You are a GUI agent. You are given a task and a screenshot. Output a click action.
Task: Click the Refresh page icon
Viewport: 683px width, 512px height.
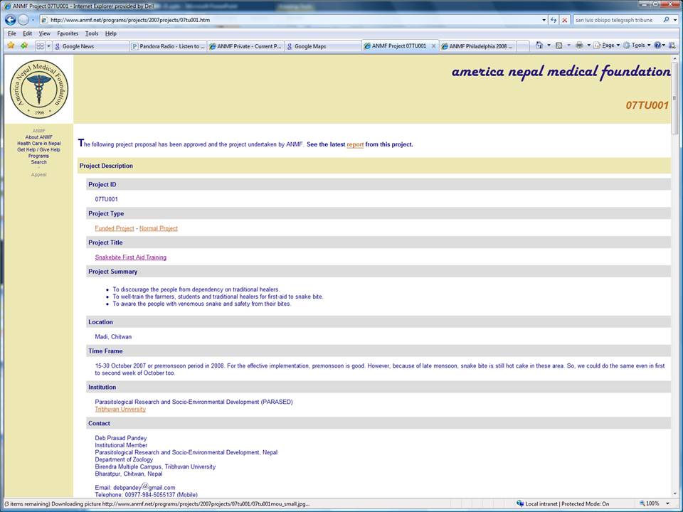point(554,20)
